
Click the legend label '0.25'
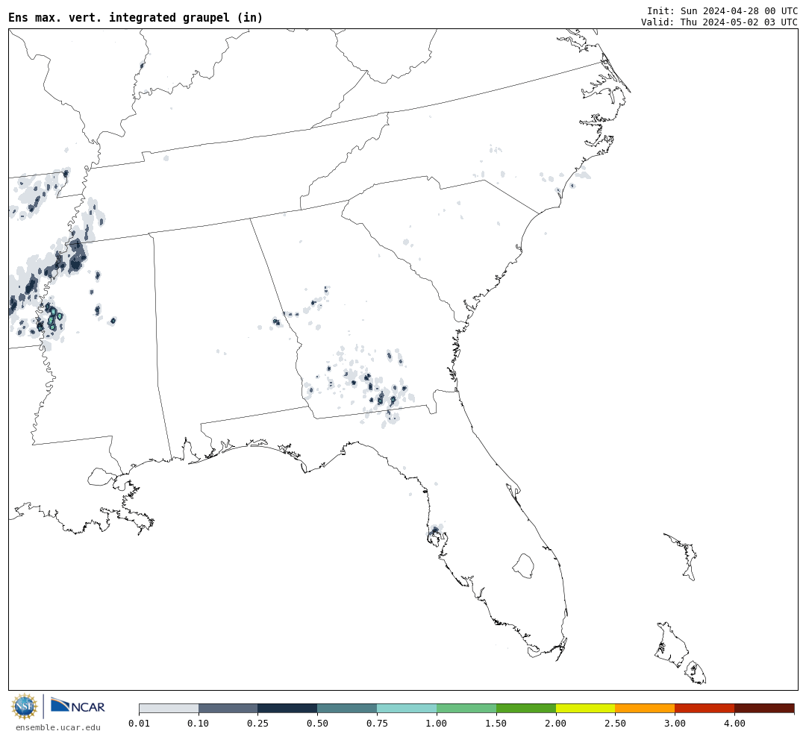[258, 723]
